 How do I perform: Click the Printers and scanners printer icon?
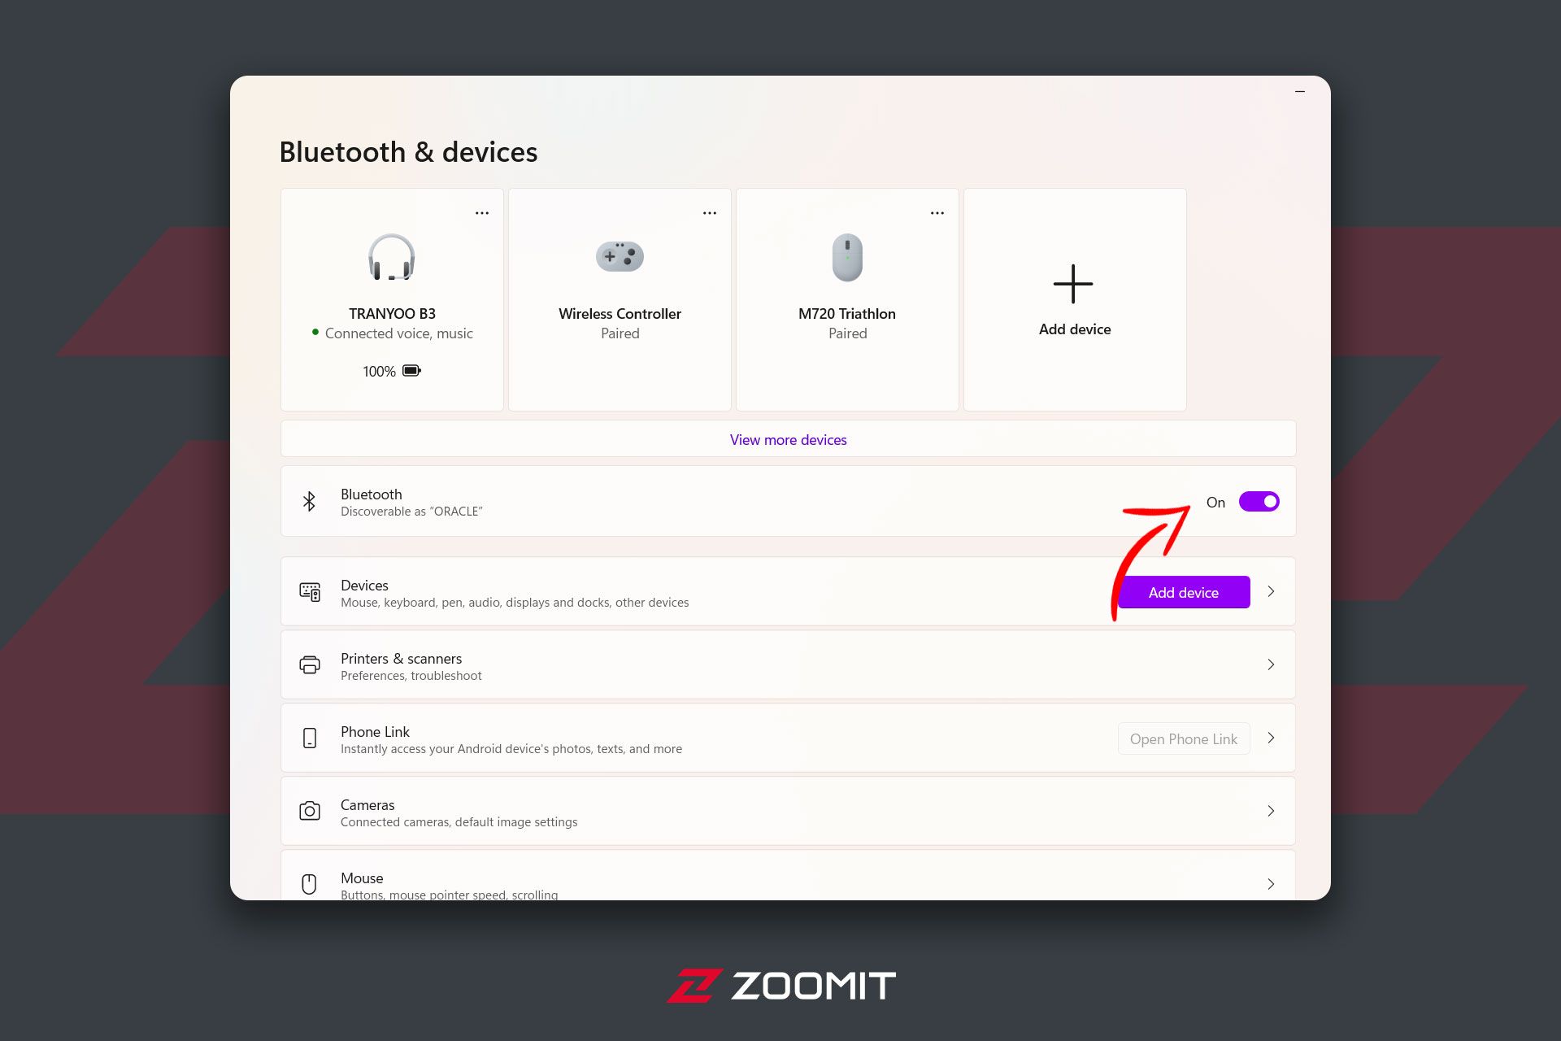pyautogui.click(x=310, y=664)
